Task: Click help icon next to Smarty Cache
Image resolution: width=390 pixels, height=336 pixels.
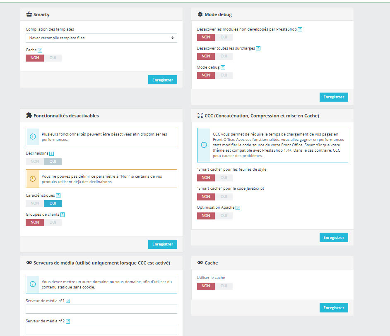Action: click(x=40, y=50)
